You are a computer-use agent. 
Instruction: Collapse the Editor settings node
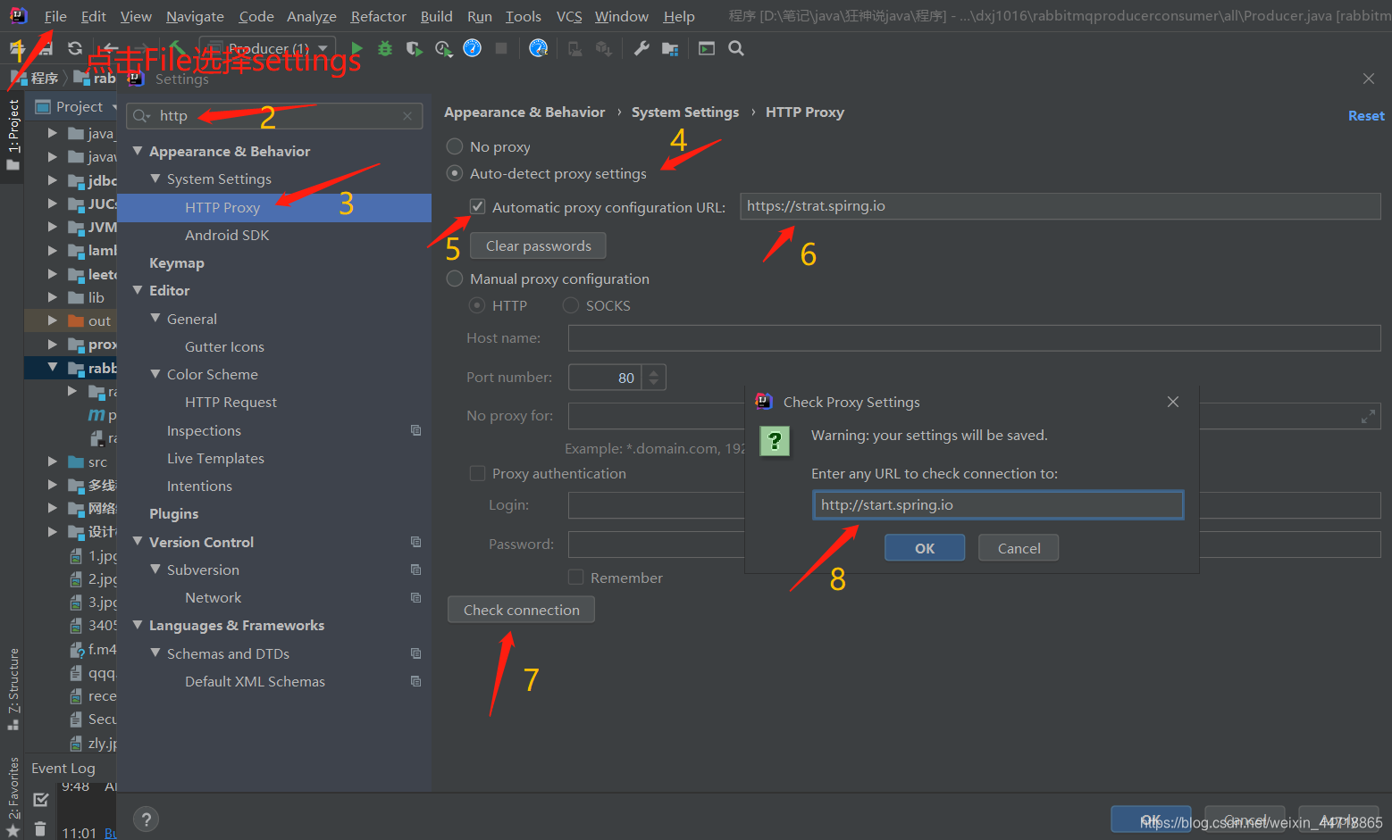138,290
